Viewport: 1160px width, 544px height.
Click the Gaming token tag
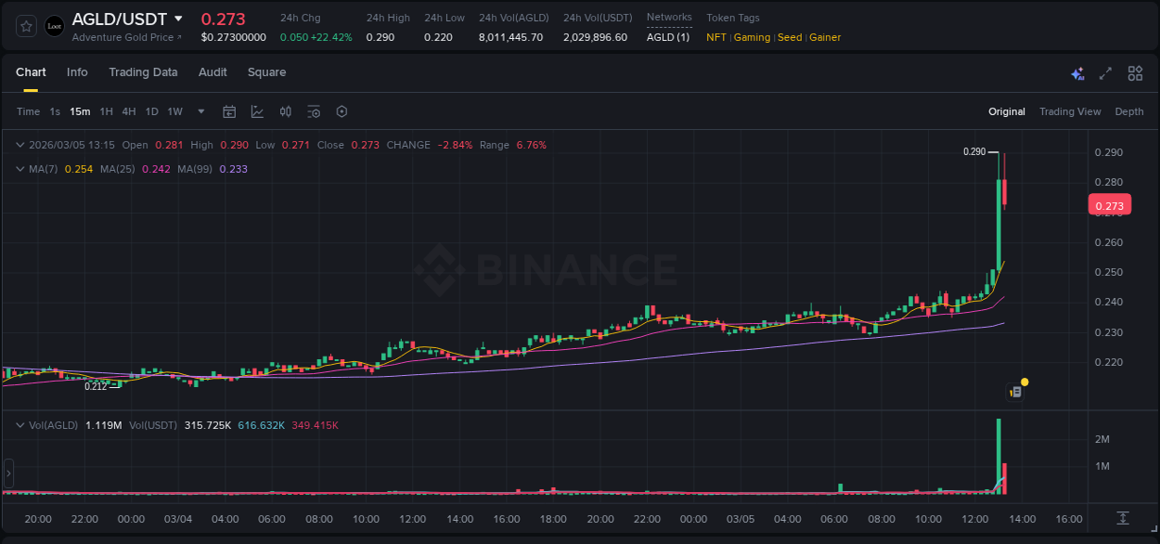(753, 37)
